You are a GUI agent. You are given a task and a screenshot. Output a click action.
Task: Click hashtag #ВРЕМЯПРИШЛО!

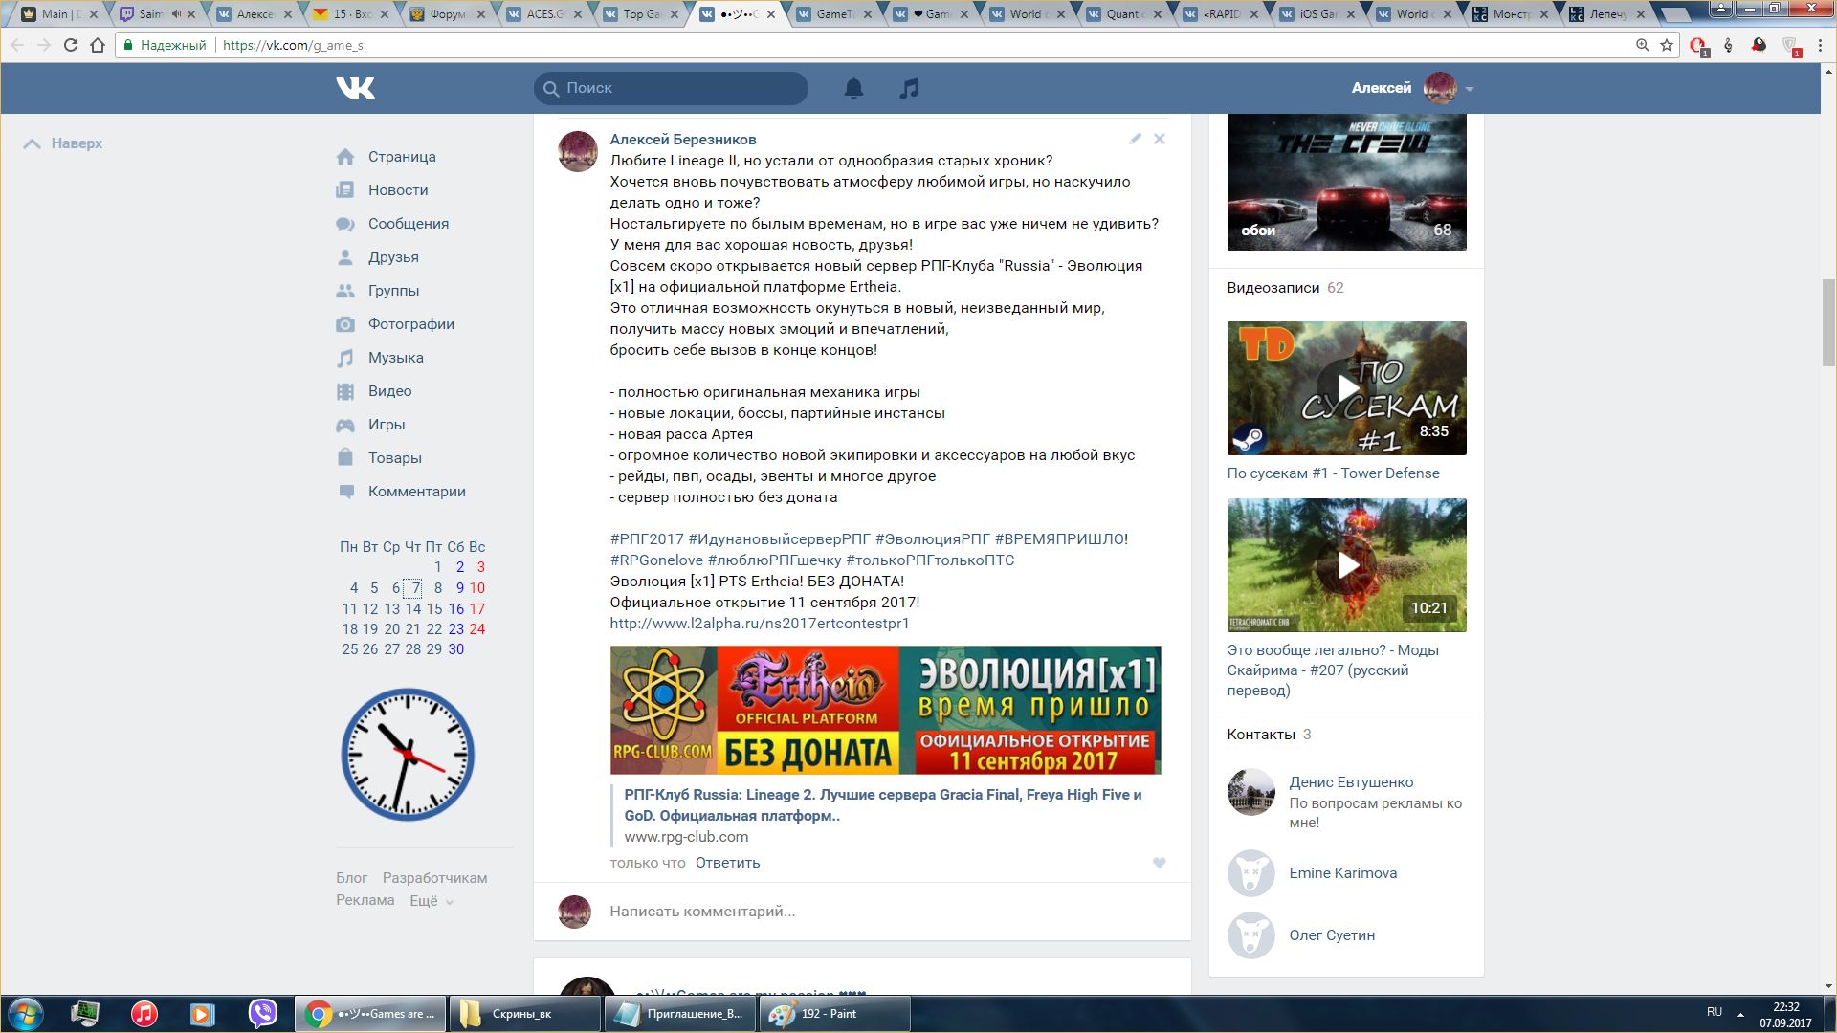(x=1061, y=539)
